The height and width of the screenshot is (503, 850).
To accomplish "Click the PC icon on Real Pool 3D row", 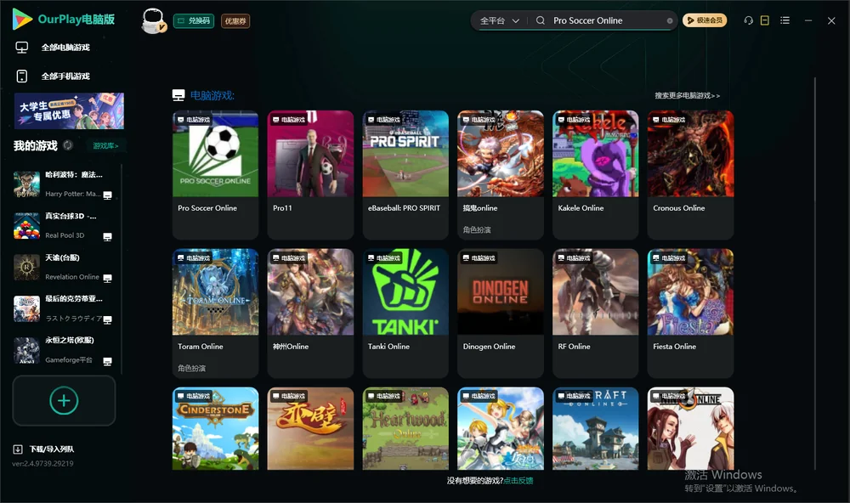I will pos(107,237).
